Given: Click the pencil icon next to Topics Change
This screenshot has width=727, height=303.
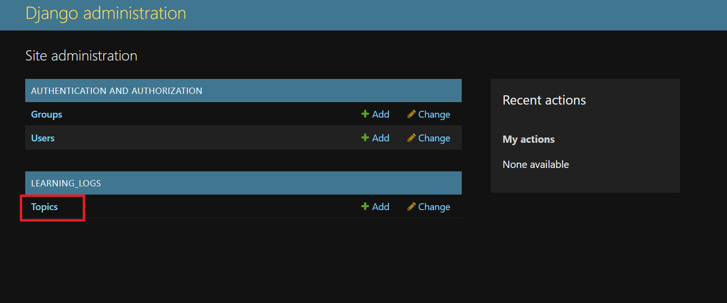Looking at the screenshot, I should pos(411,206).
